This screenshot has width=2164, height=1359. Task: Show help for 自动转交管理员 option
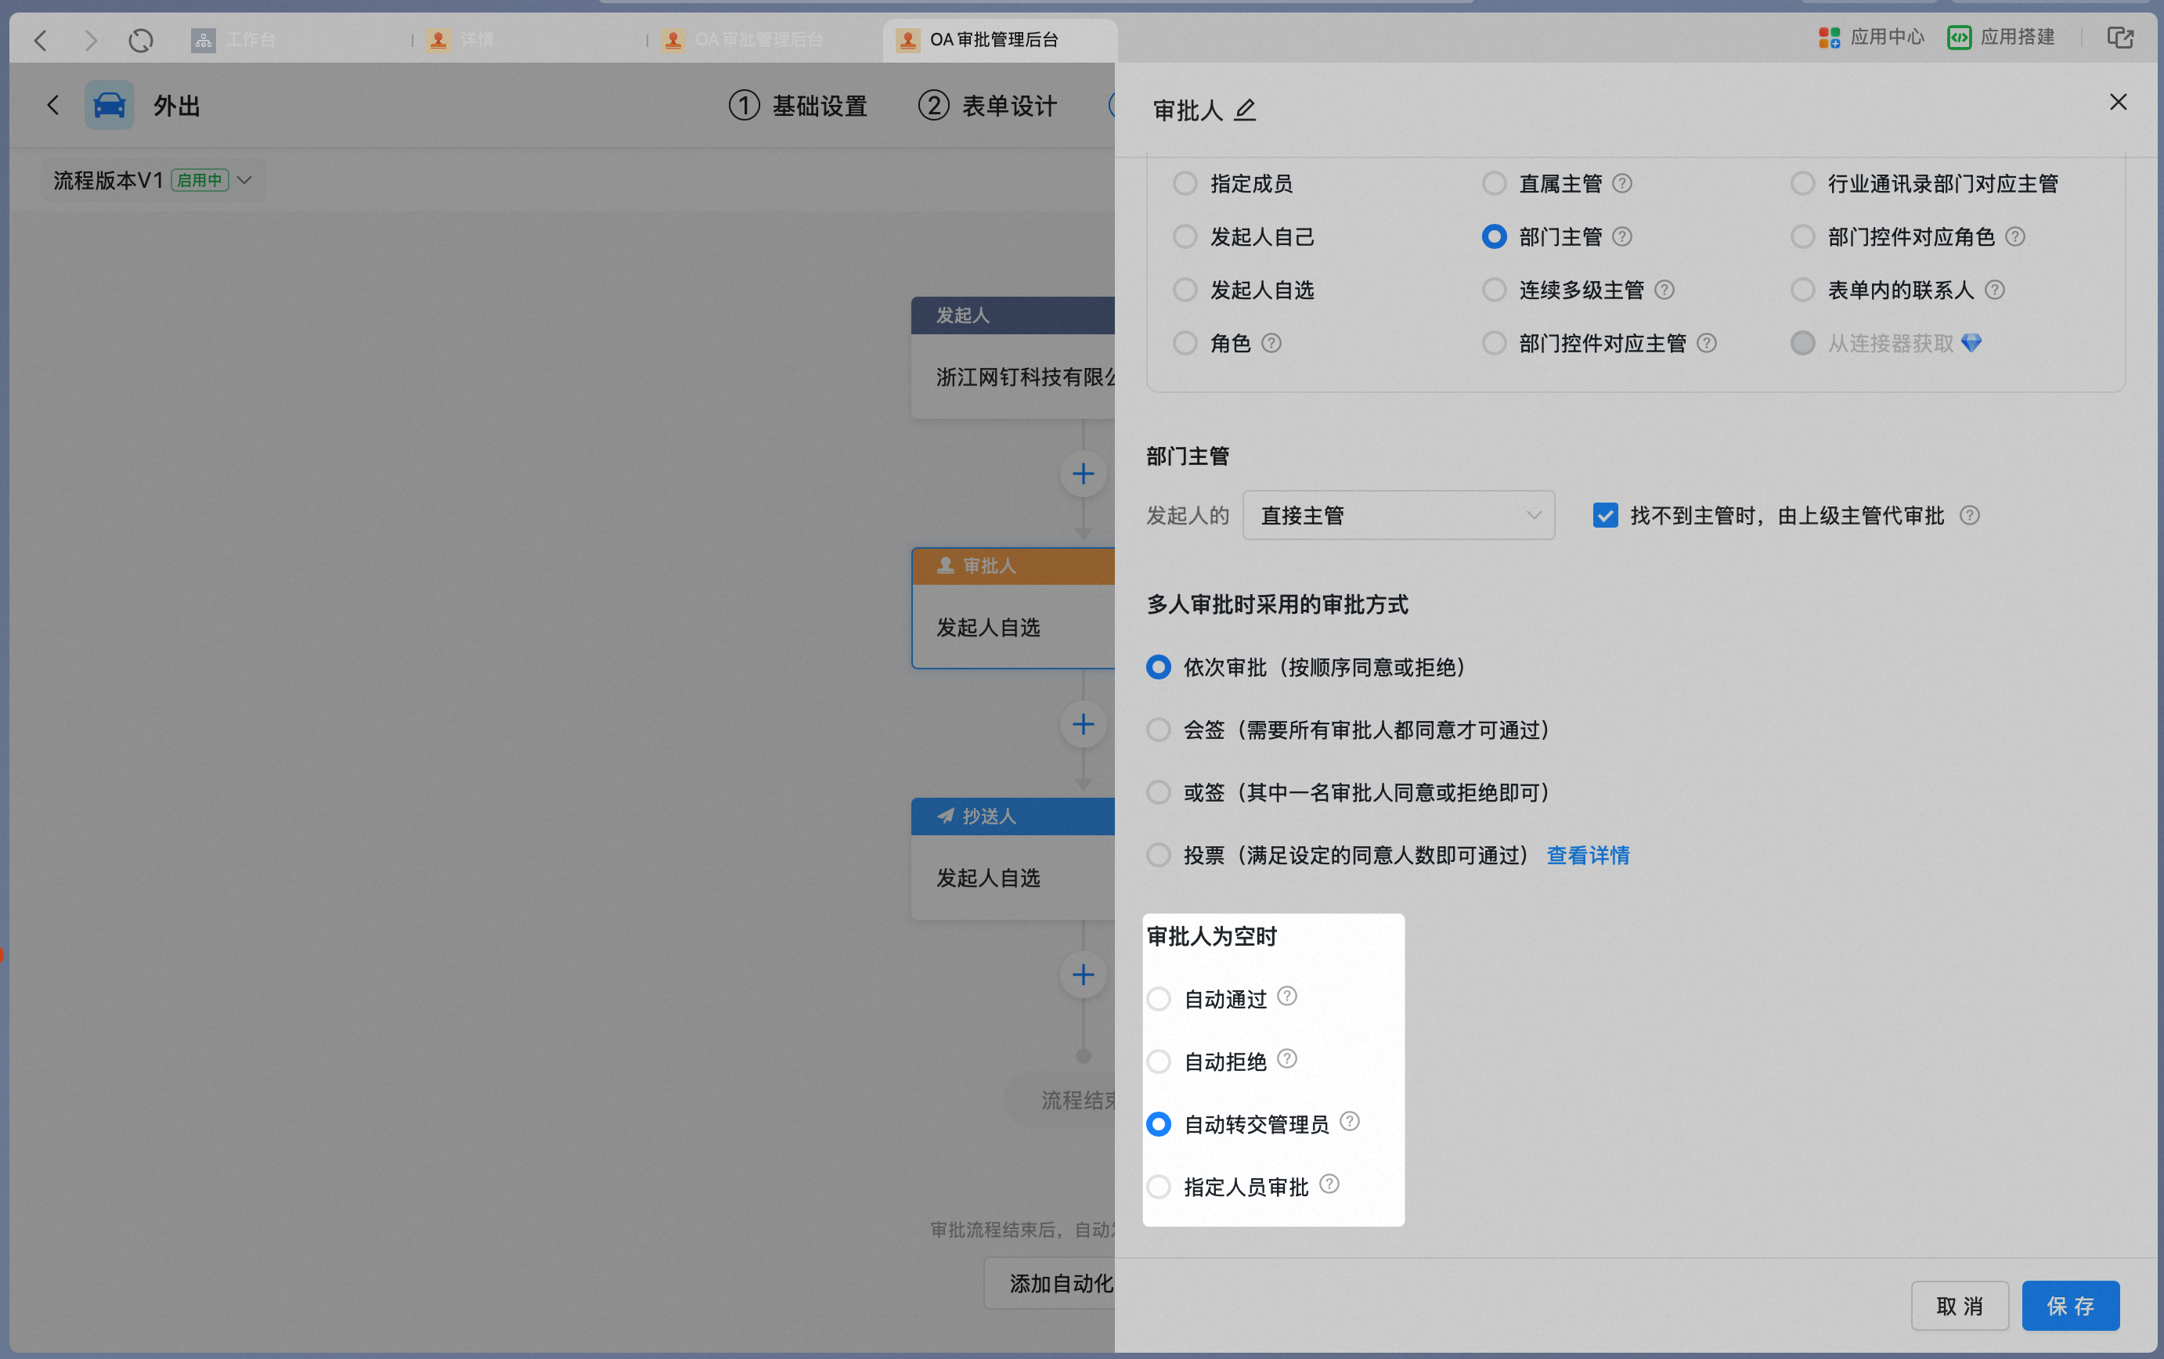tap(1350, 1121)
